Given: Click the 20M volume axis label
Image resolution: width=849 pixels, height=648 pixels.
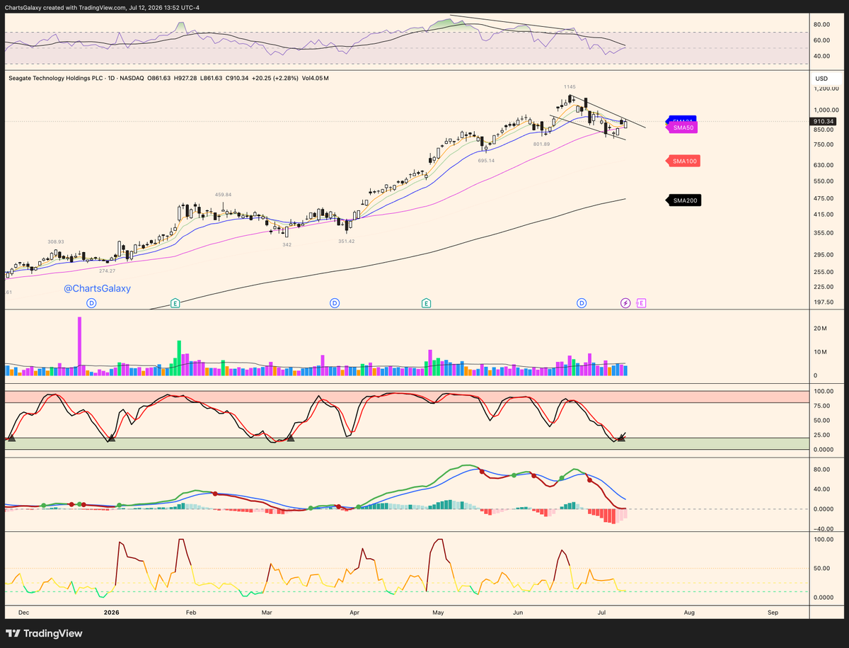Looking at the screenshot, I should coord(820,329).
